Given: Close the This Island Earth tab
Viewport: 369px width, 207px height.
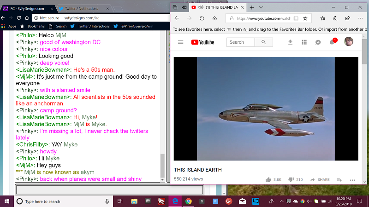Looking at the screenshot, I should [242, 7].
